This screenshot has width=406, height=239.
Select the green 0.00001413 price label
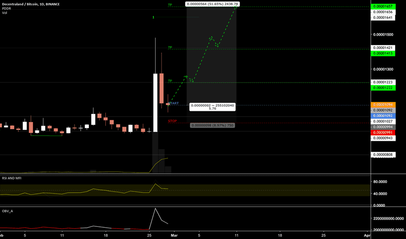(383, 53)
